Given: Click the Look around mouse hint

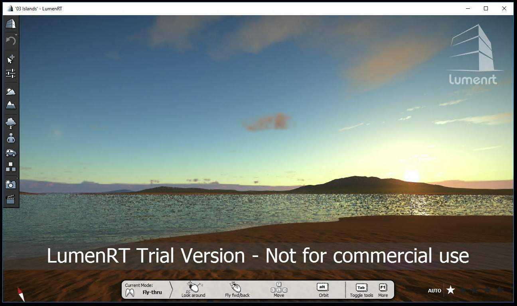Looking at the screenshot, I should [193, 290].
